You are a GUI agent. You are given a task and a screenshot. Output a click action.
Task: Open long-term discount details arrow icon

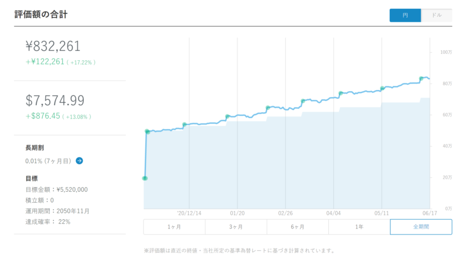coord(79,161)
